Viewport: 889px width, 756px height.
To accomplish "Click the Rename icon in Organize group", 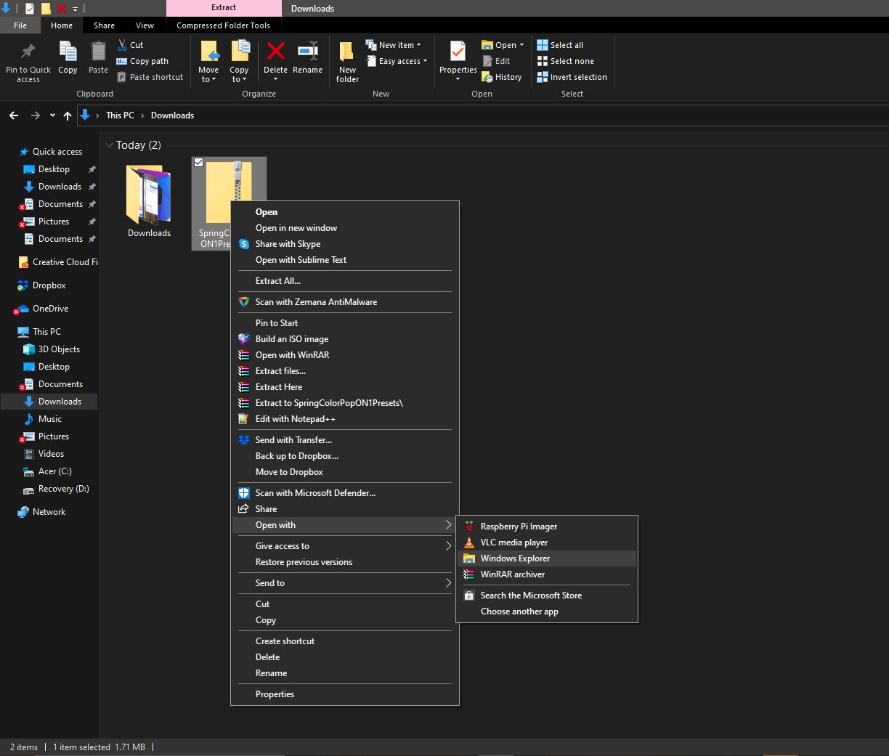I will (x=307, y=52).
